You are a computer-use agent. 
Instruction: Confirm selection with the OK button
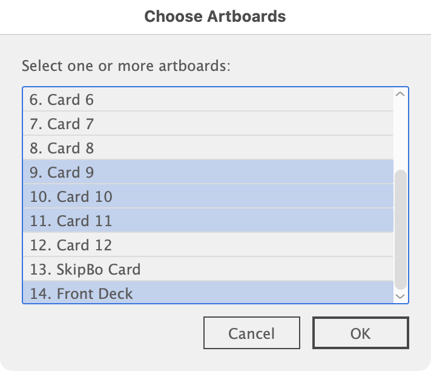click(360, 333)
